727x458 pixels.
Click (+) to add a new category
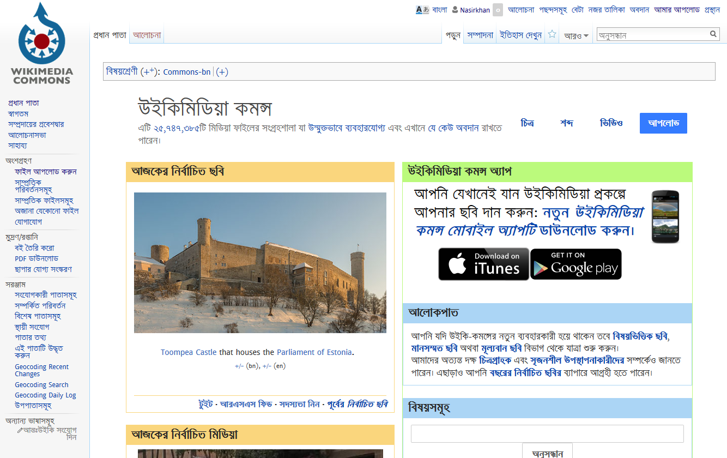pyautogui.click(x=222, y=71)
